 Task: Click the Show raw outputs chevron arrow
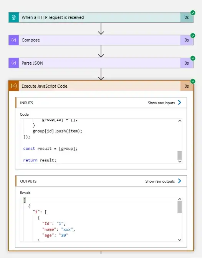point(180,181)
